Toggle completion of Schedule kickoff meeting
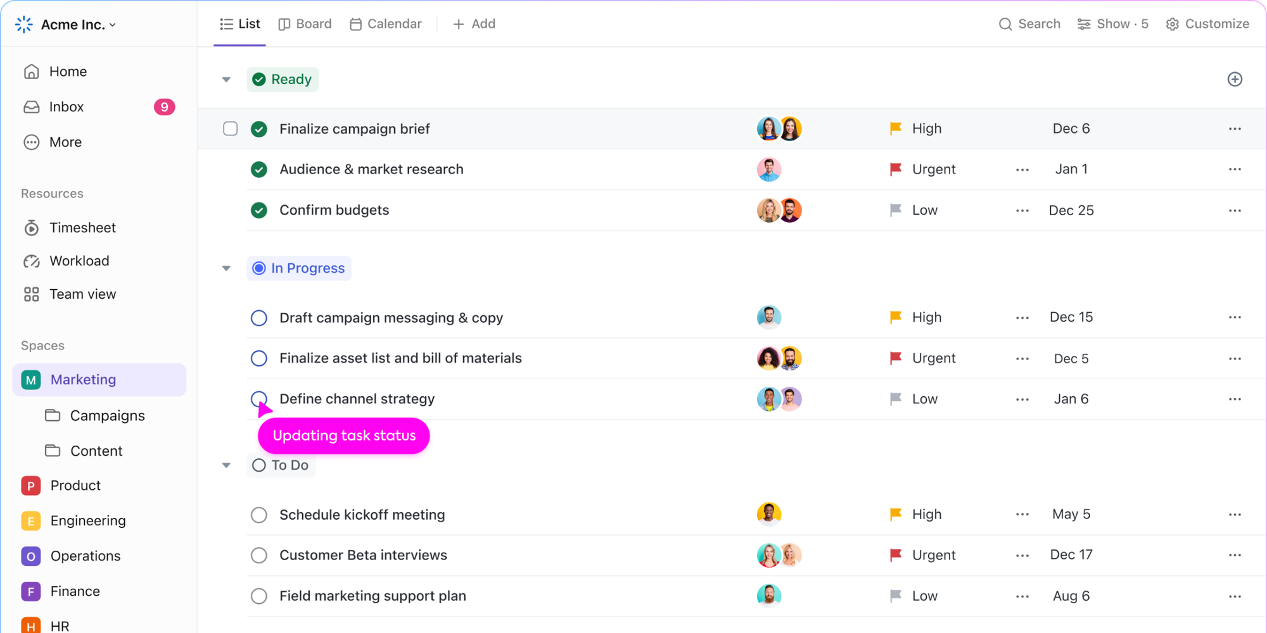The image size is (1267, 633). (259, 515)
